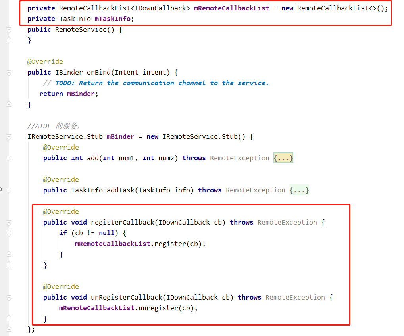Click RemoteException on the add method line

point(239,158)
